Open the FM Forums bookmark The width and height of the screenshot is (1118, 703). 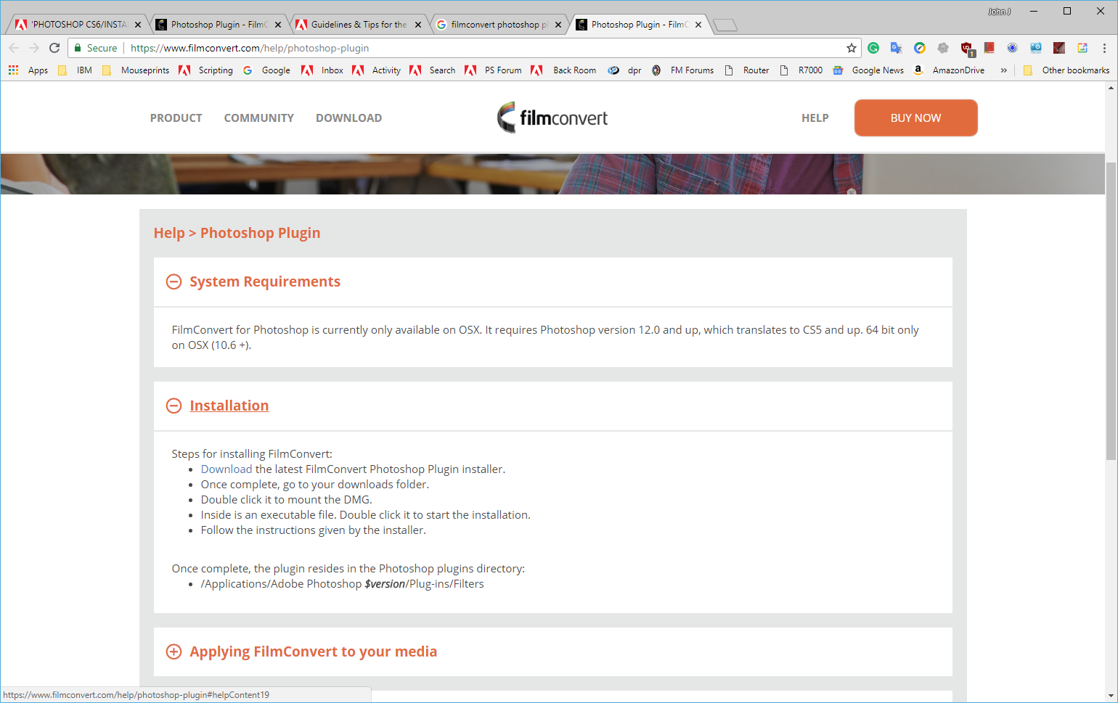(682, 70)
